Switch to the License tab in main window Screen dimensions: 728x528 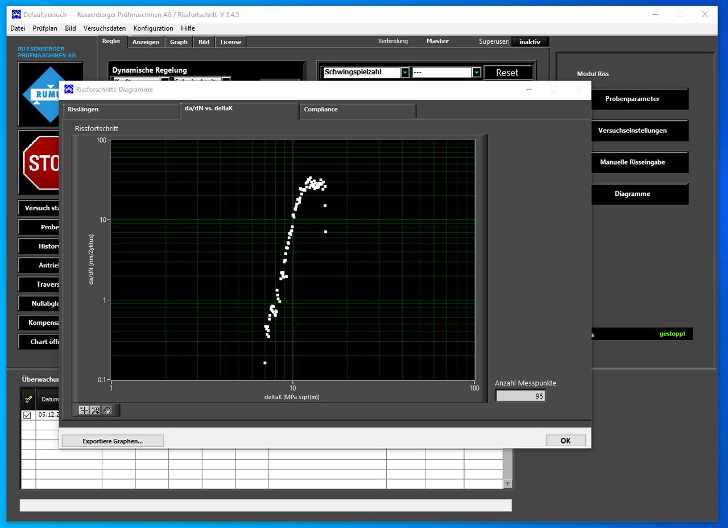click(230, 42)
